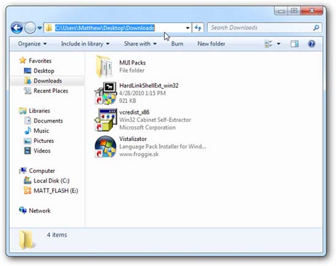Click the refresh button beside the address bar
336x266 pixels.
(198, 28)
